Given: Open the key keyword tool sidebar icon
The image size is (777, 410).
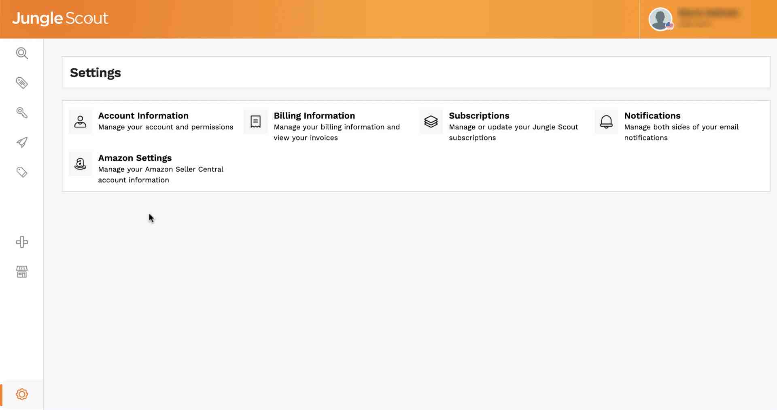Looking at the screenshot, I should pyautogui.click(x=22, y=113).
